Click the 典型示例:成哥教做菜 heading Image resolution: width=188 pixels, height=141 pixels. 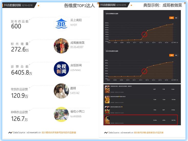point(163,5)
